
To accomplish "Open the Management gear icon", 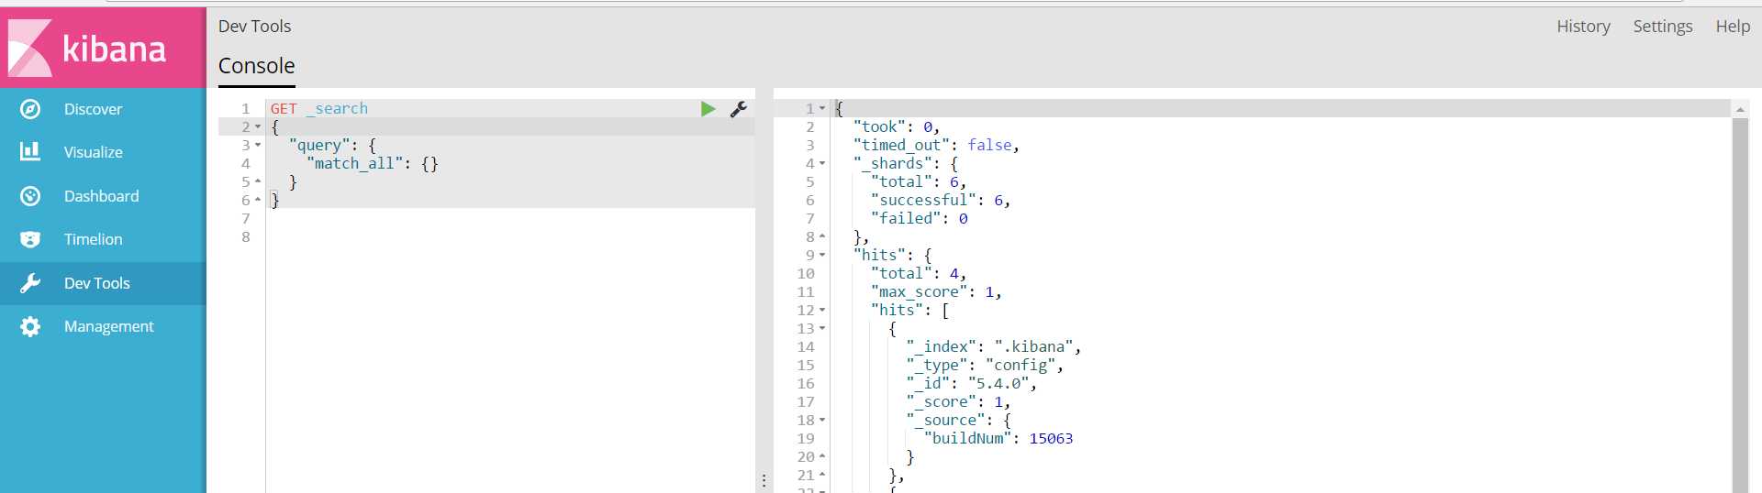I will click(x=30, y=326).
